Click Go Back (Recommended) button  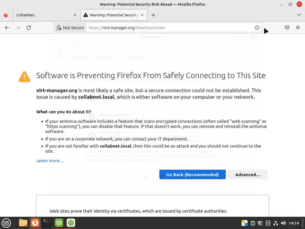(192, 175)
